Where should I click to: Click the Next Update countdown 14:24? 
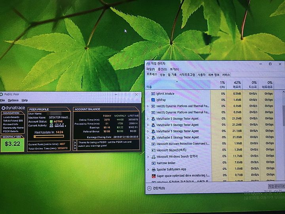(x=59, y=132)
